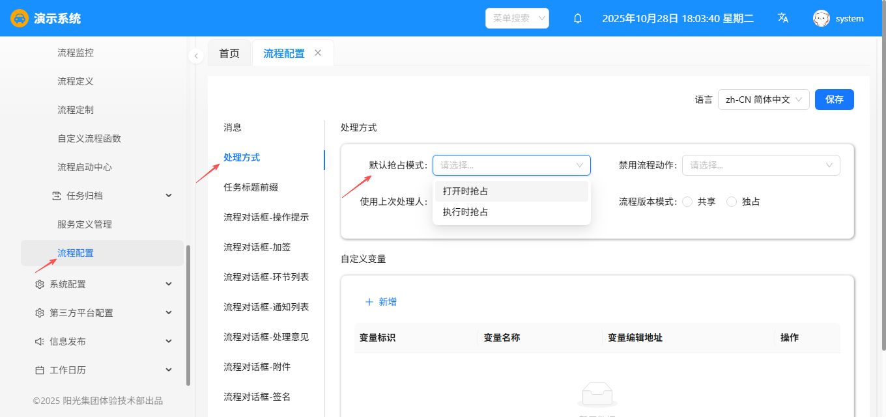Close the 流程配置 tab
Image resolution: width=886 pixels, height=417 pixels.
pos(318,53)
